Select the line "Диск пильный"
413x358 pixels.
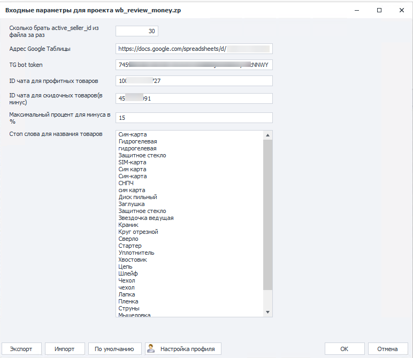[x=137, y=197]
